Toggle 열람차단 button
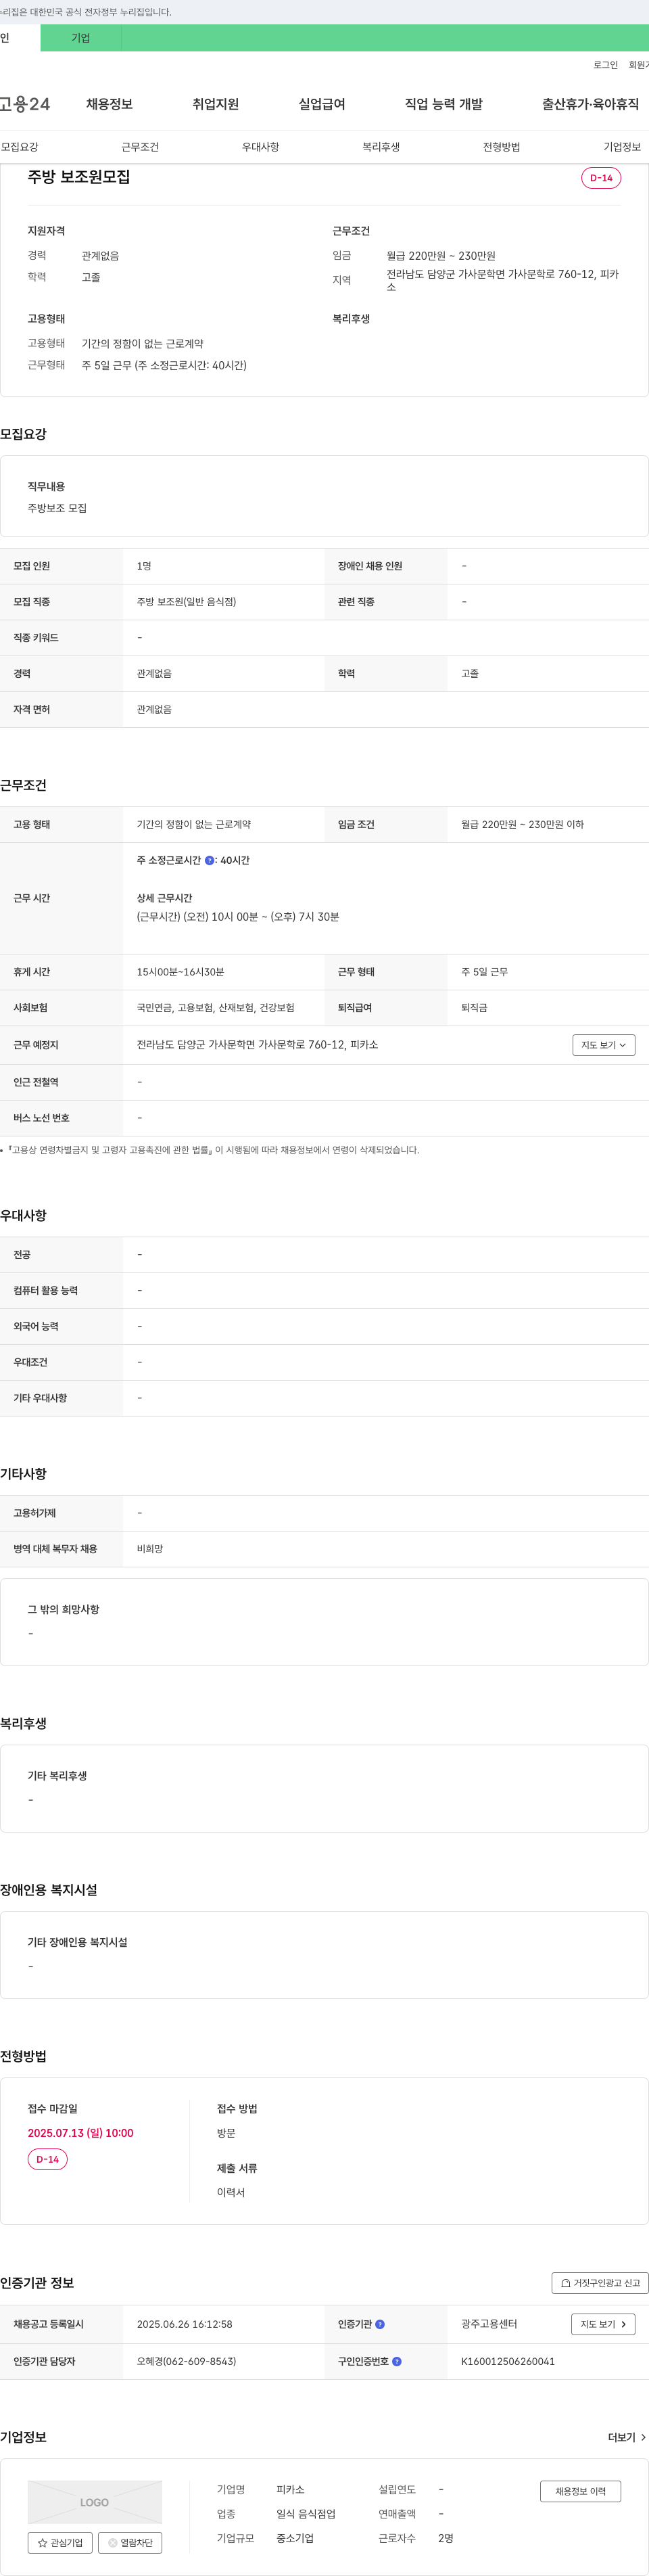Image resolution: width=649 pixels, height=2576 pixels. point(130,2543)
